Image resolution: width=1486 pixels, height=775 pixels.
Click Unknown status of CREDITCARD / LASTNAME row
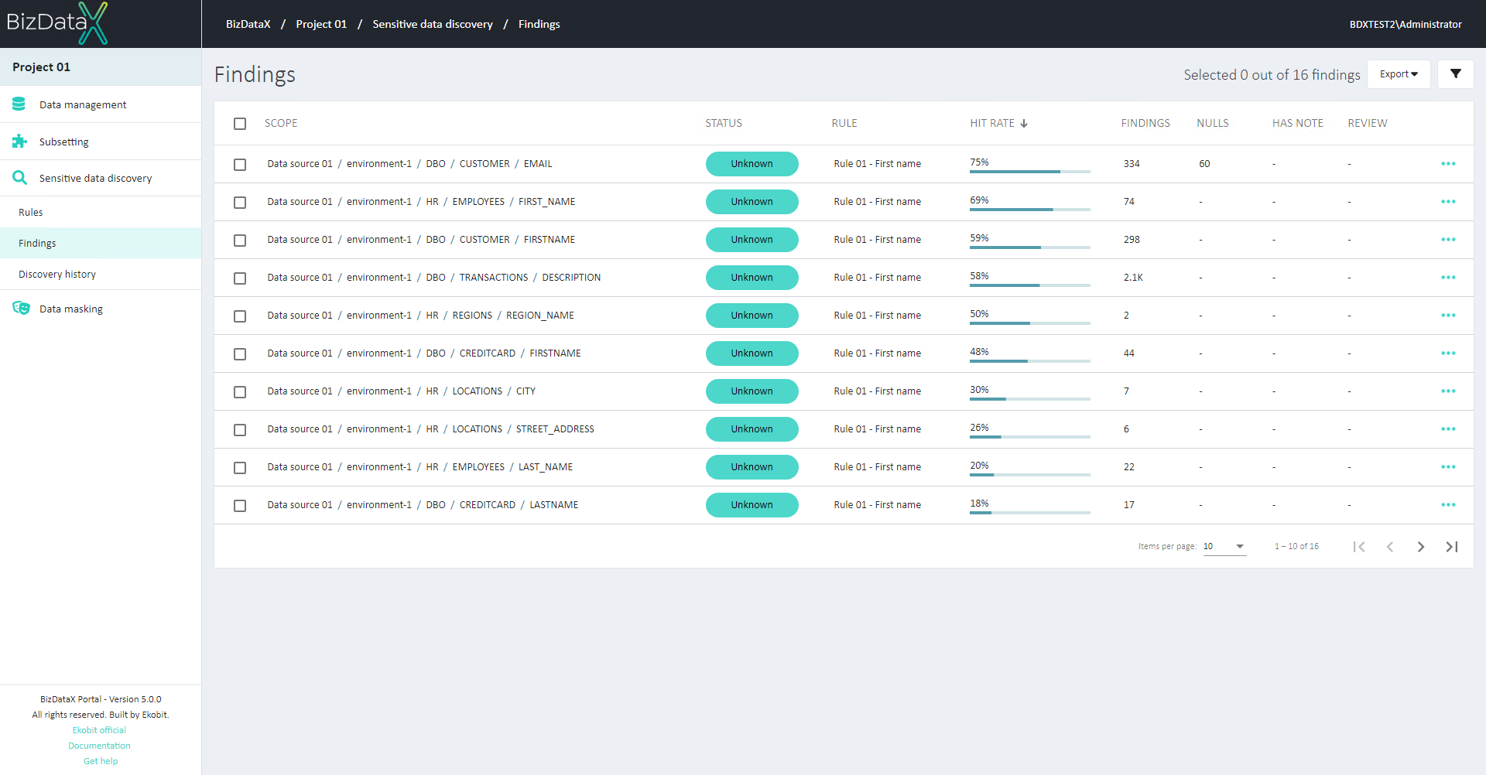[752, 505]
